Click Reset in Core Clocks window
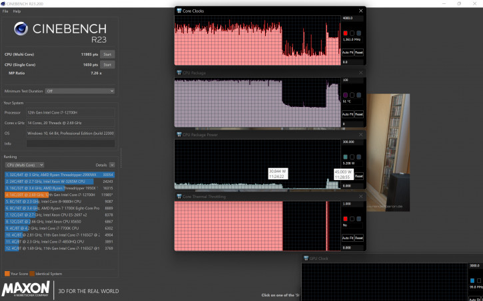483x301 pixels. coord(359,52)
